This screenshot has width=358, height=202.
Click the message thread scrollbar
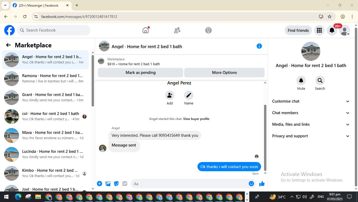[265, 138]
